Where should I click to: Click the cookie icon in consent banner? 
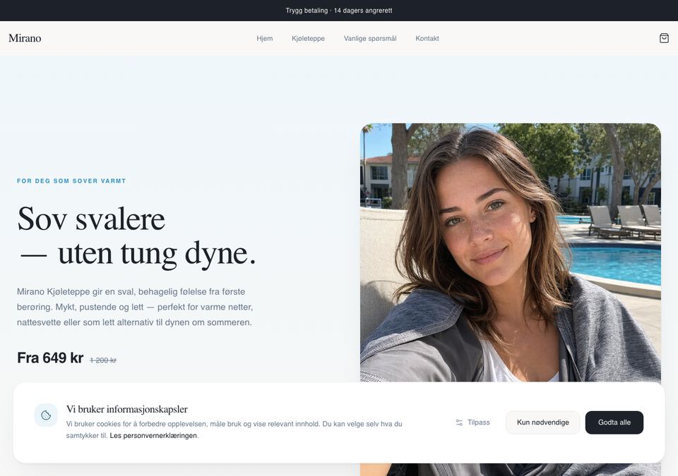46,415
